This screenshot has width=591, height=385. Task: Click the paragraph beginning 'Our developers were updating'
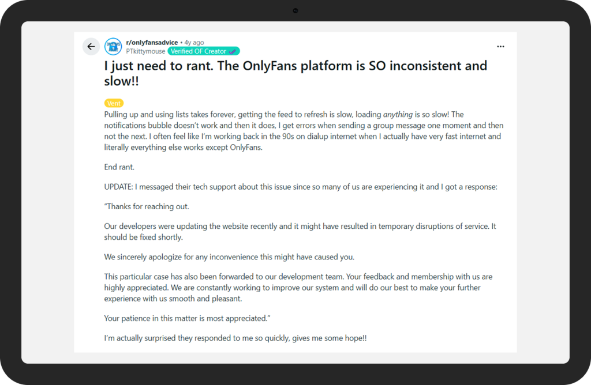[300, 232]
